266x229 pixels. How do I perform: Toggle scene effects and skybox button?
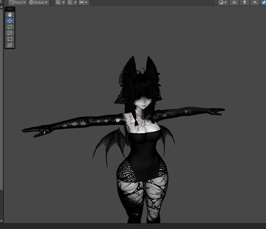point(263,2)
